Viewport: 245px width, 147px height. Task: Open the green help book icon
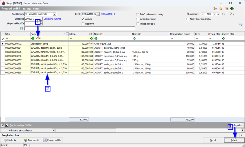coord(232,9)
